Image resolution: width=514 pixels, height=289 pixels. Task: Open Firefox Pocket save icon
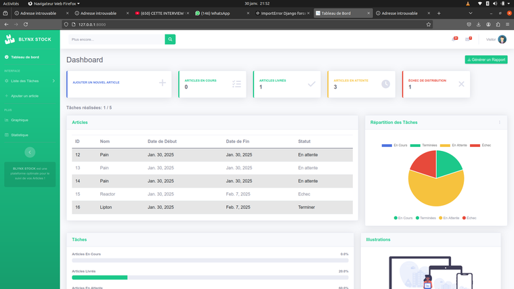click(469, 24)
